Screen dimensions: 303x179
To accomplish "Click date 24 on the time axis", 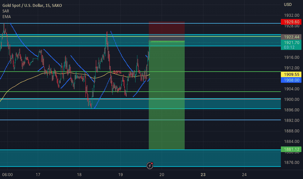I will pos(244,175).
